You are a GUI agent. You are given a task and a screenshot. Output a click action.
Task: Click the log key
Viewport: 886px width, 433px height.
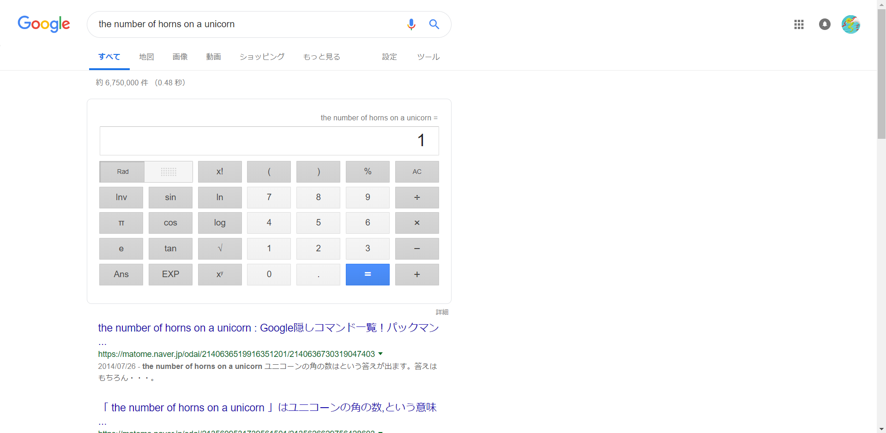(x=220, y=223)
